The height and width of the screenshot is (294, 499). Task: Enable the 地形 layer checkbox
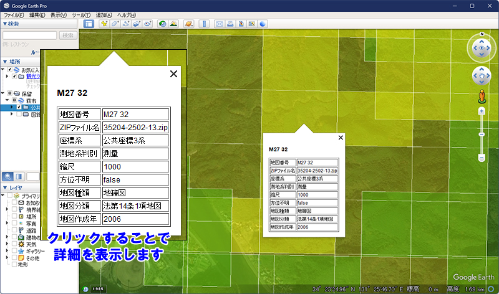[x=14, y=265]
